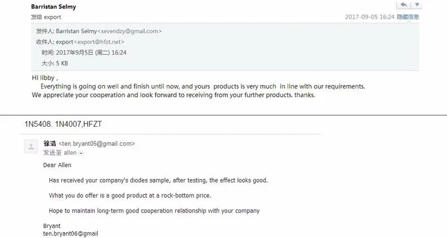Click the sevendzy@gmail.com sender address
447x238 pixels.
pyautogui.click(x=129, y=31)
